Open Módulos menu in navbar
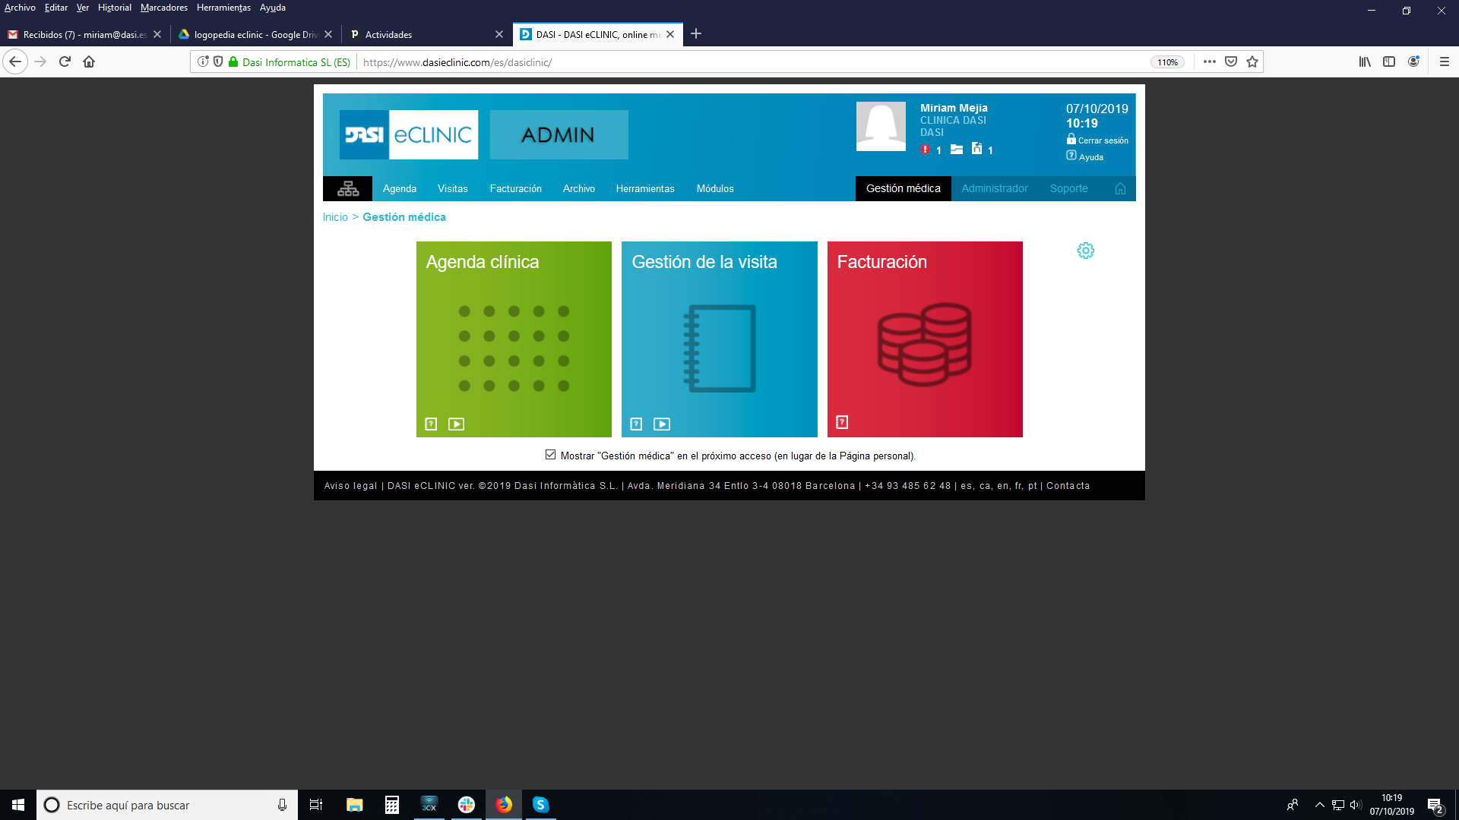The image size is (1459, 820). click(715, 188)
